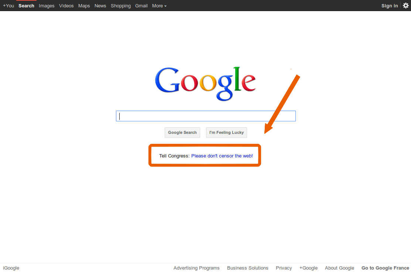The height and width of the screenshot is (274, 411).
Task: Open the +Google footer link
Action: tap(308, 268)
